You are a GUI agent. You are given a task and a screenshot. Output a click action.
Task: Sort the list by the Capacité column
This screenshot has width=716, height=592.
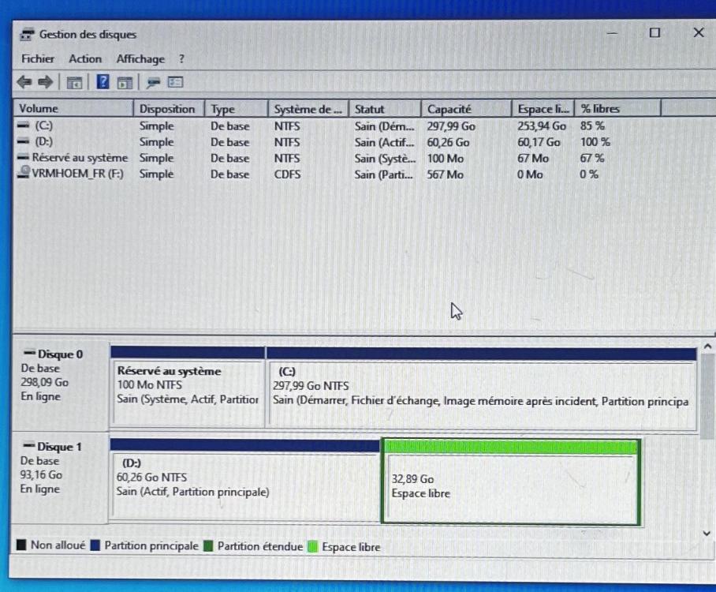pyautogui.click(x=449, y=109)
